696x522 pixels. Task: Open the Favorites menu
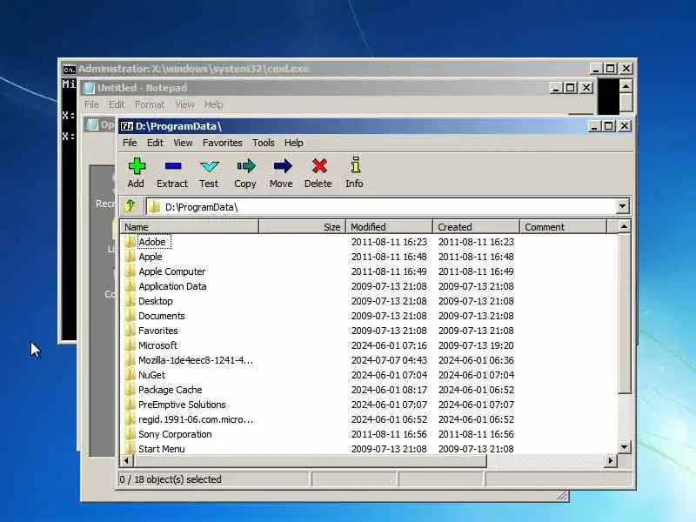223,143
